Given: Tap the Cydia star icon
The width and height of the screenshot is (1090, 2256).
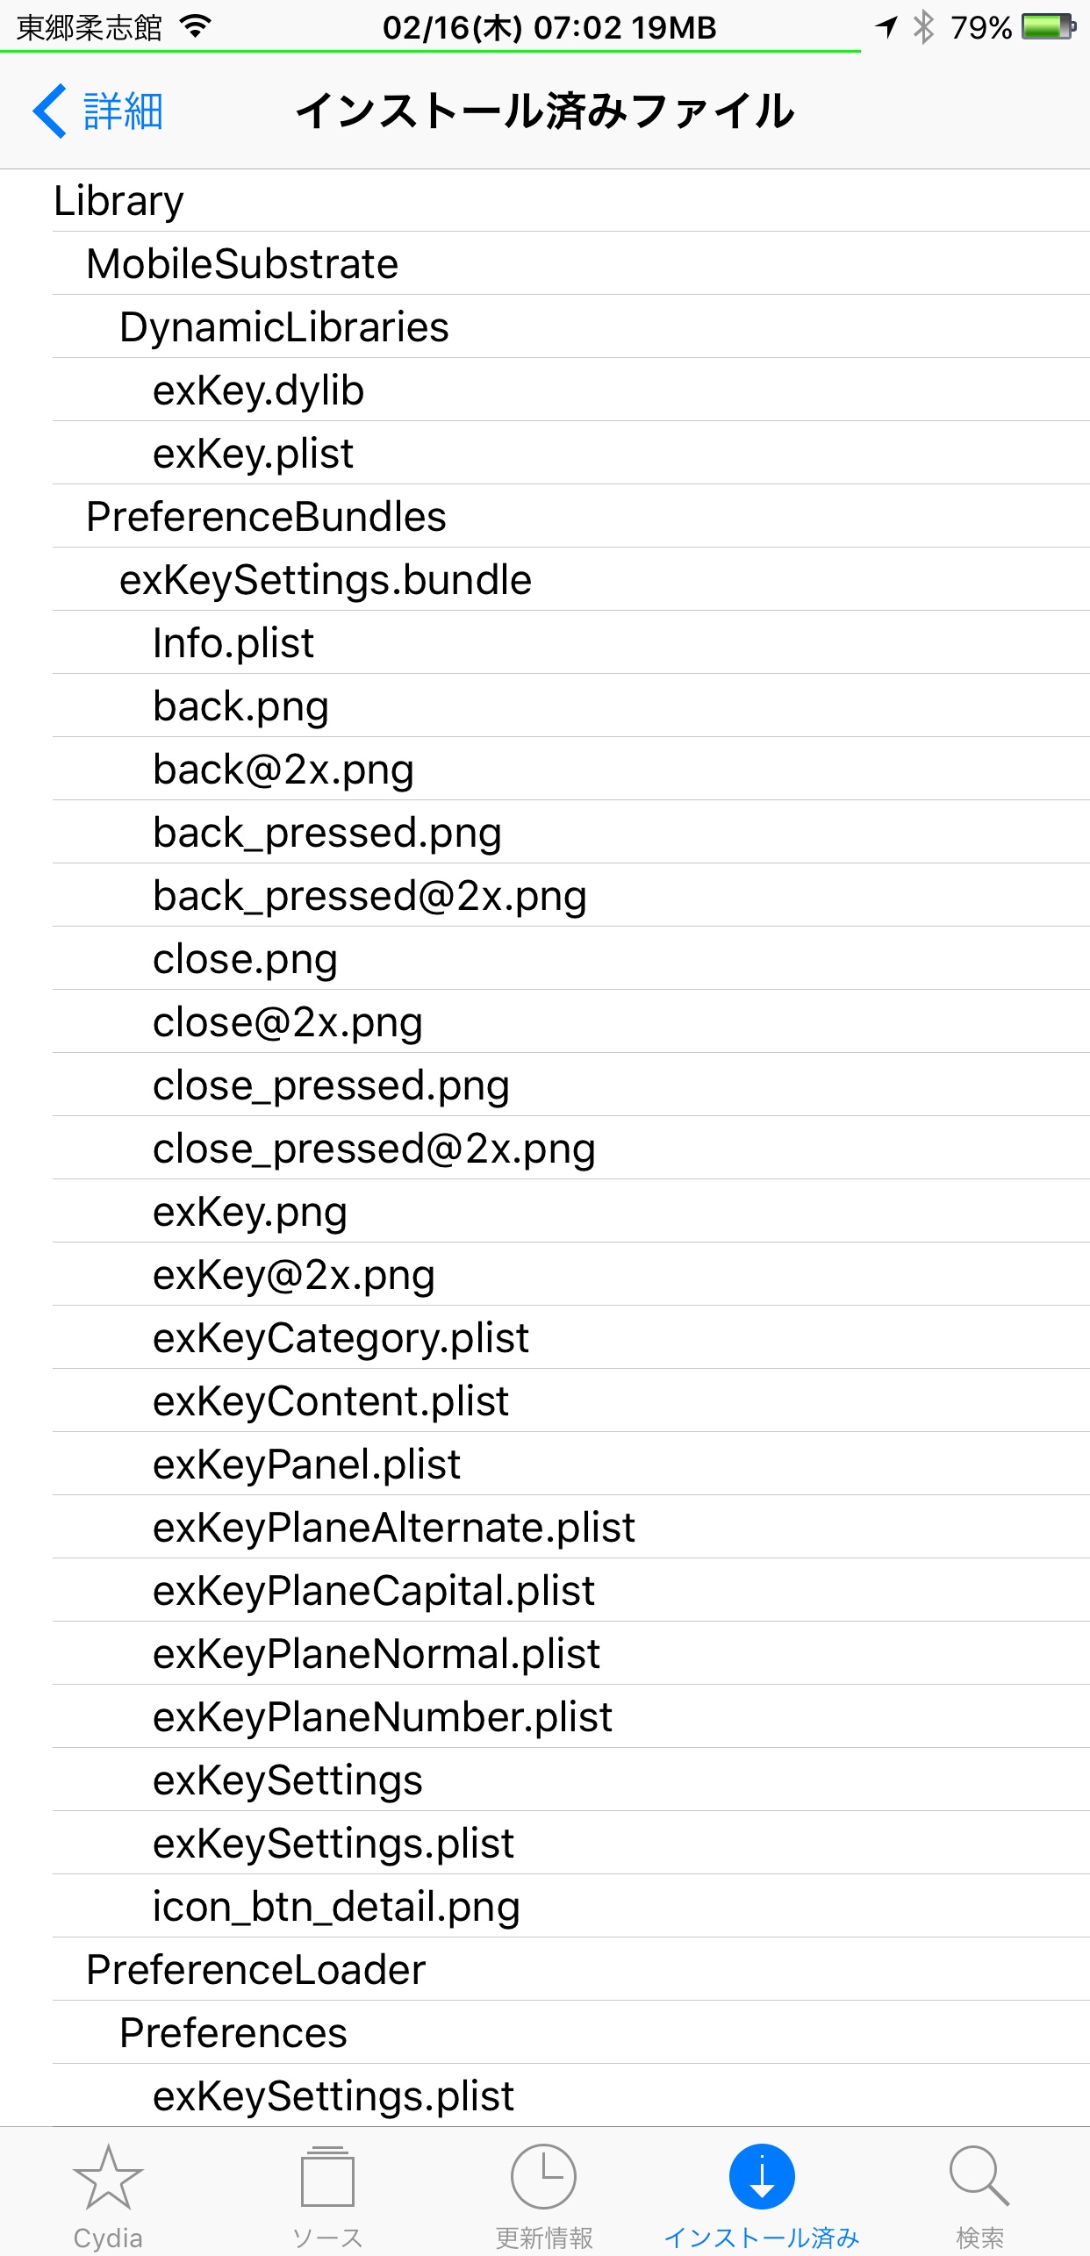Looking at the screenshot, I should pyautogui.click(x=108, y=2177).
